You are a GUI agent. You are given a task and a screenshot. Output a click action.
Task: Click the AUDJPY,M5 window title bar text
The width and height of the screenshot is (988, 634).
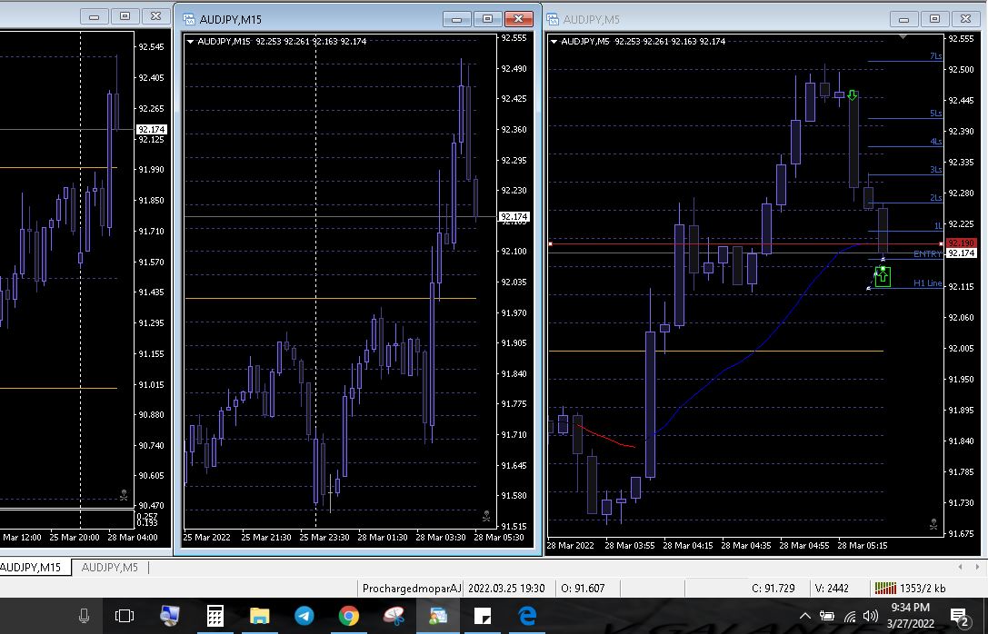[591, 19]
